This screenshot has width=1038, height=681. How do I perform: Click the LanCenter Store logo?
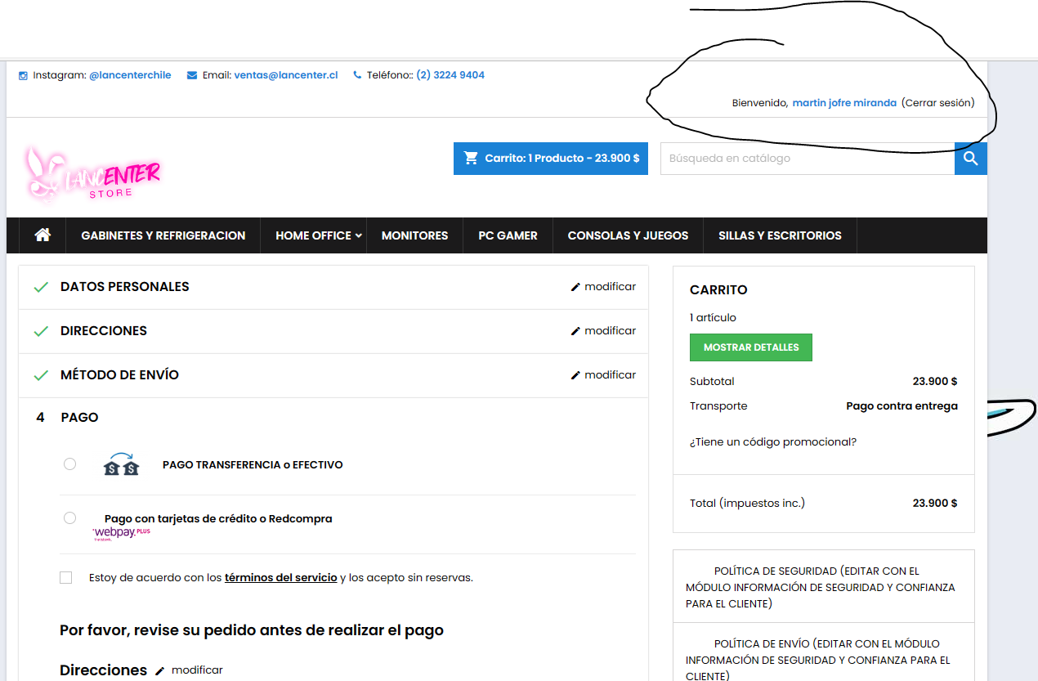92,174
